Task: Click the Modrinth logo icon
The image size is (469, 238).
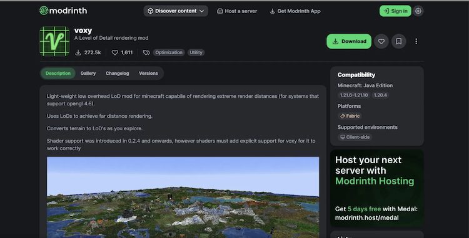Action: click(44, 11)
